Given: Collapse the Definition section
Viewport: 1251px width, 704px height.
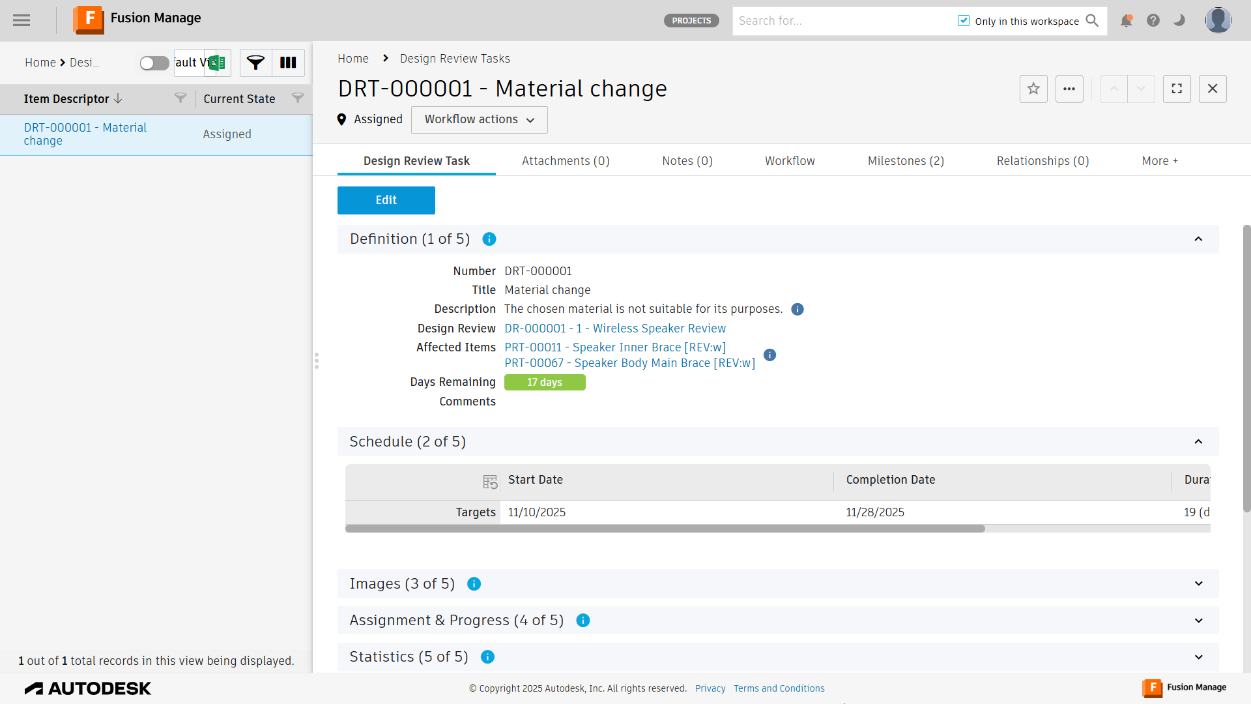Looking at the screenshot, I should tap(1199, 239).
